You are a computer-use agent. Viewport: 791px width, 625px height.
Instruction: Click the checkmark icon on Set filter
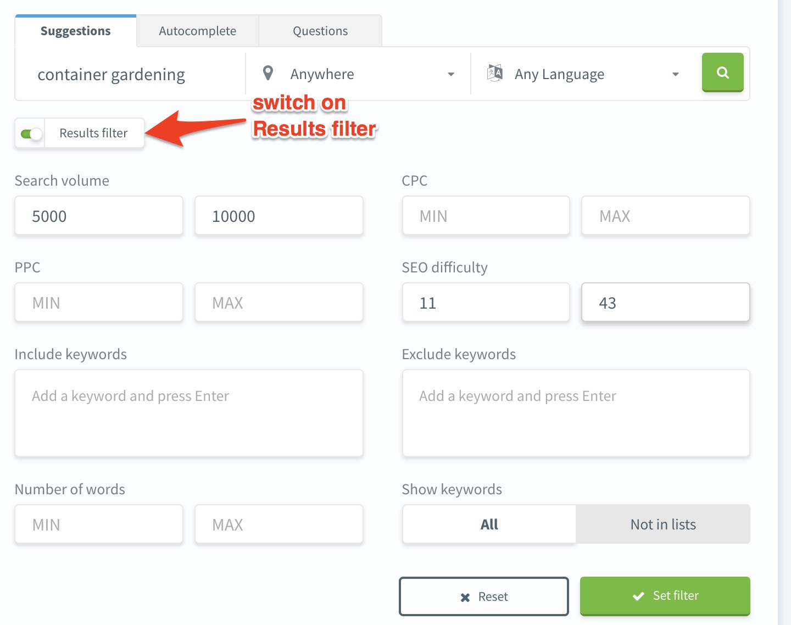point(637,595)
